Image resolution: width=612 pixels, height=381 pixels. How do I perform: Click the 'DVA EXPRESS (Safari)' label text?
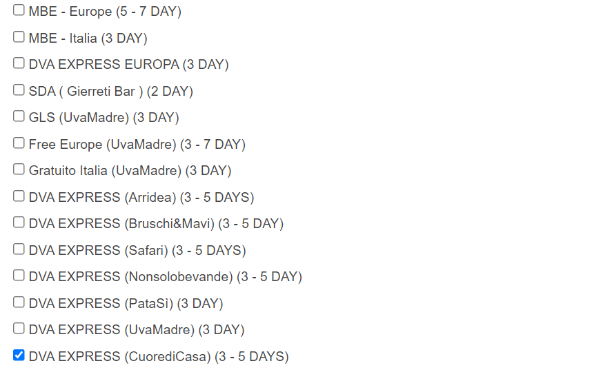tap(99, 251)
